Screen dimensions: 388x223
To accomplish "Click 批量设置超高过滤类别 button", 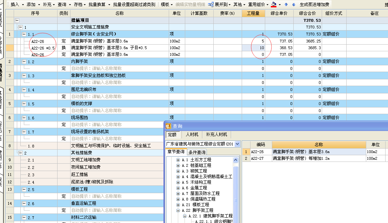I will [x=134, y=5].
